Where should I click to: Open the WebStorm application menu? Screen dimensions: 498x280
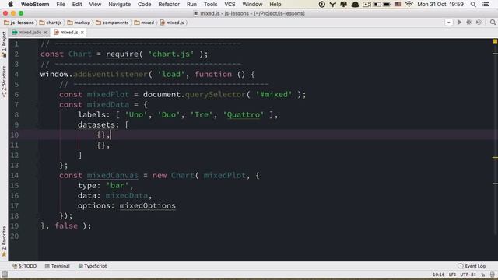35,4
